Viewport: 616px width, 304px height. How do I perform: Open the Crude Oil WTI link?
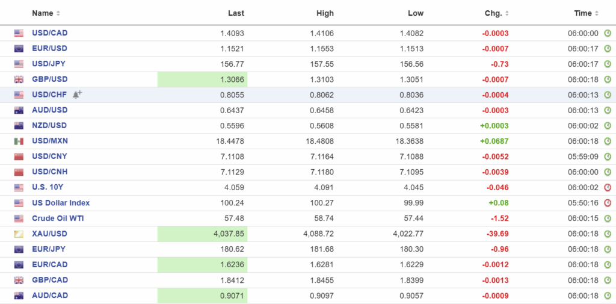[x=58, y=218]
